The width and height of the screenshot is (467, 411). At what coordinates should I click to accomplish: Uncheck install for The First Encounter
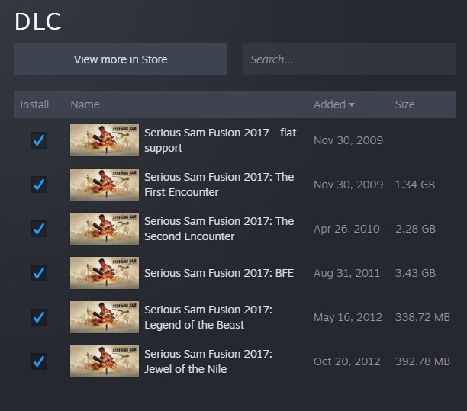39,185
